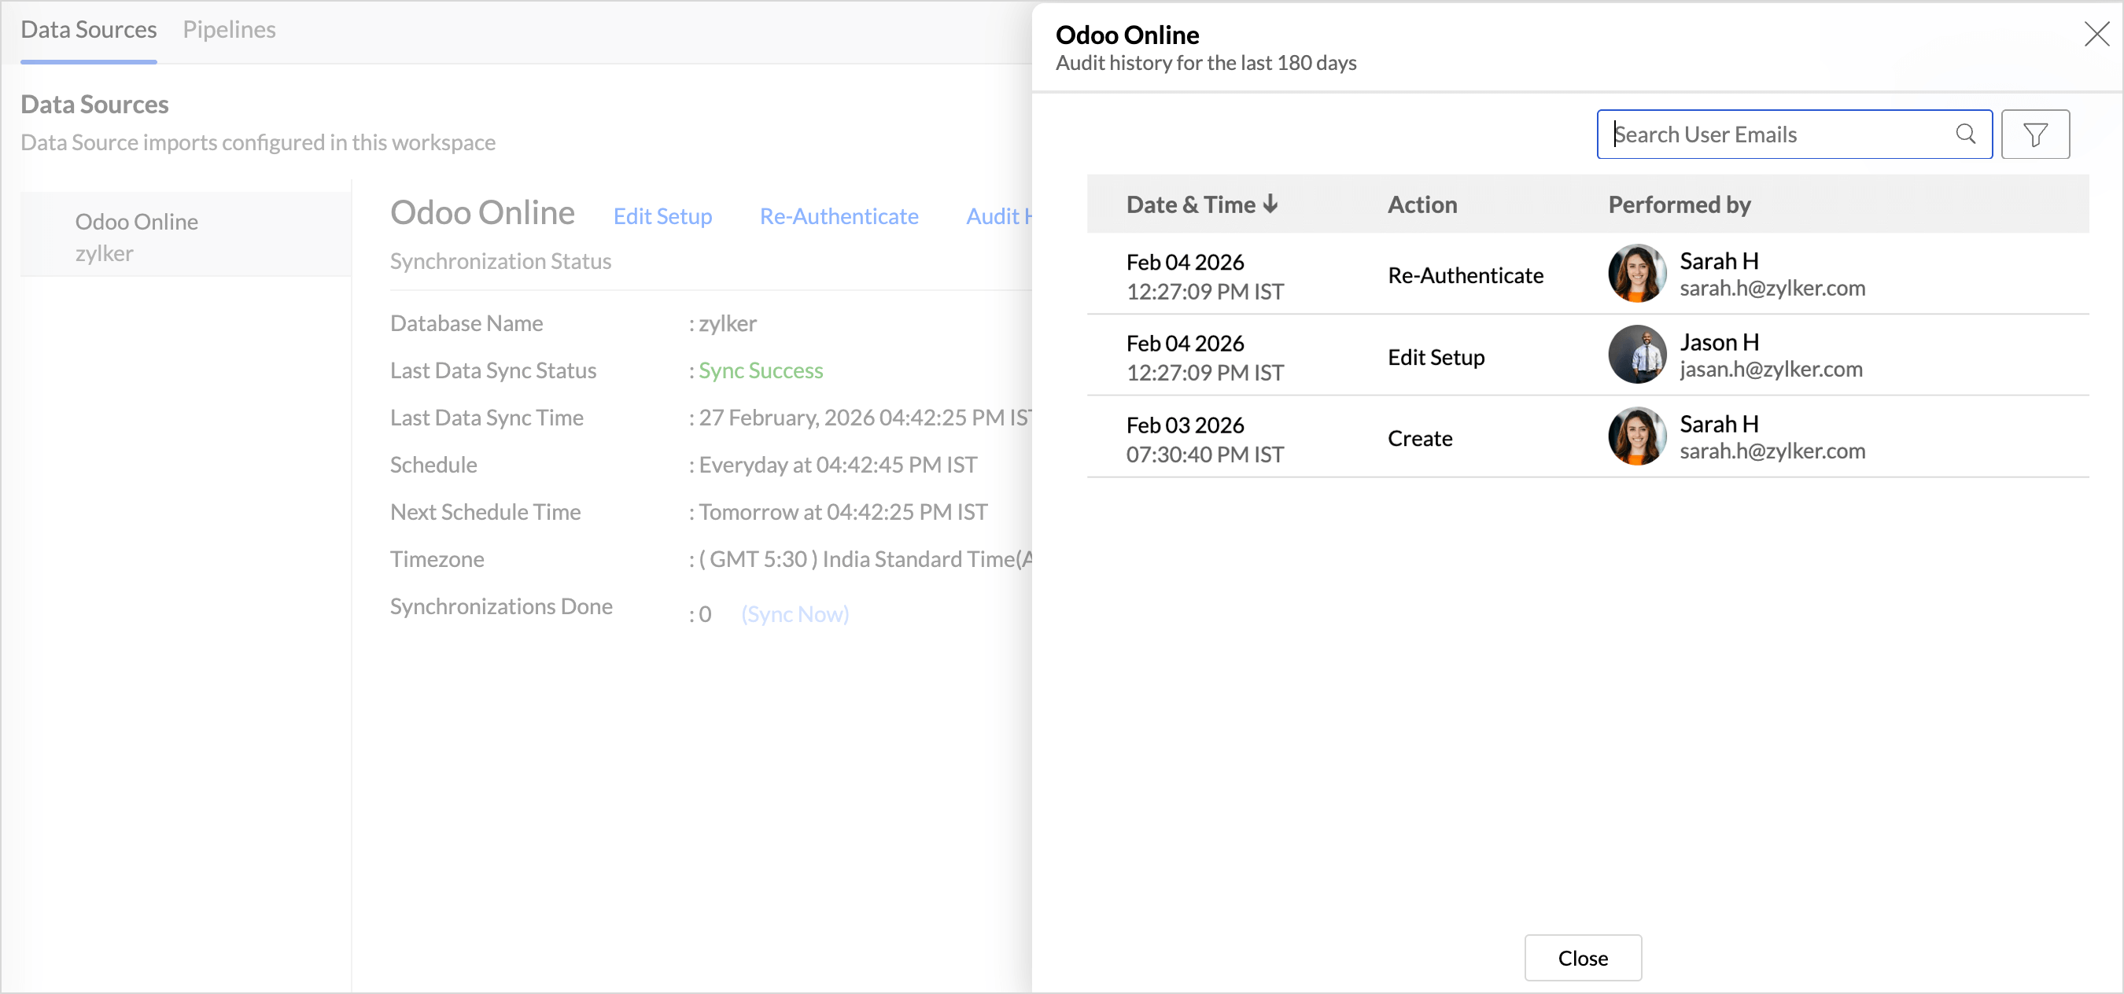This screenshot has width=2124, height=994.
Task: Click Jason H's profile avatar
Action: click(1636, 355)
